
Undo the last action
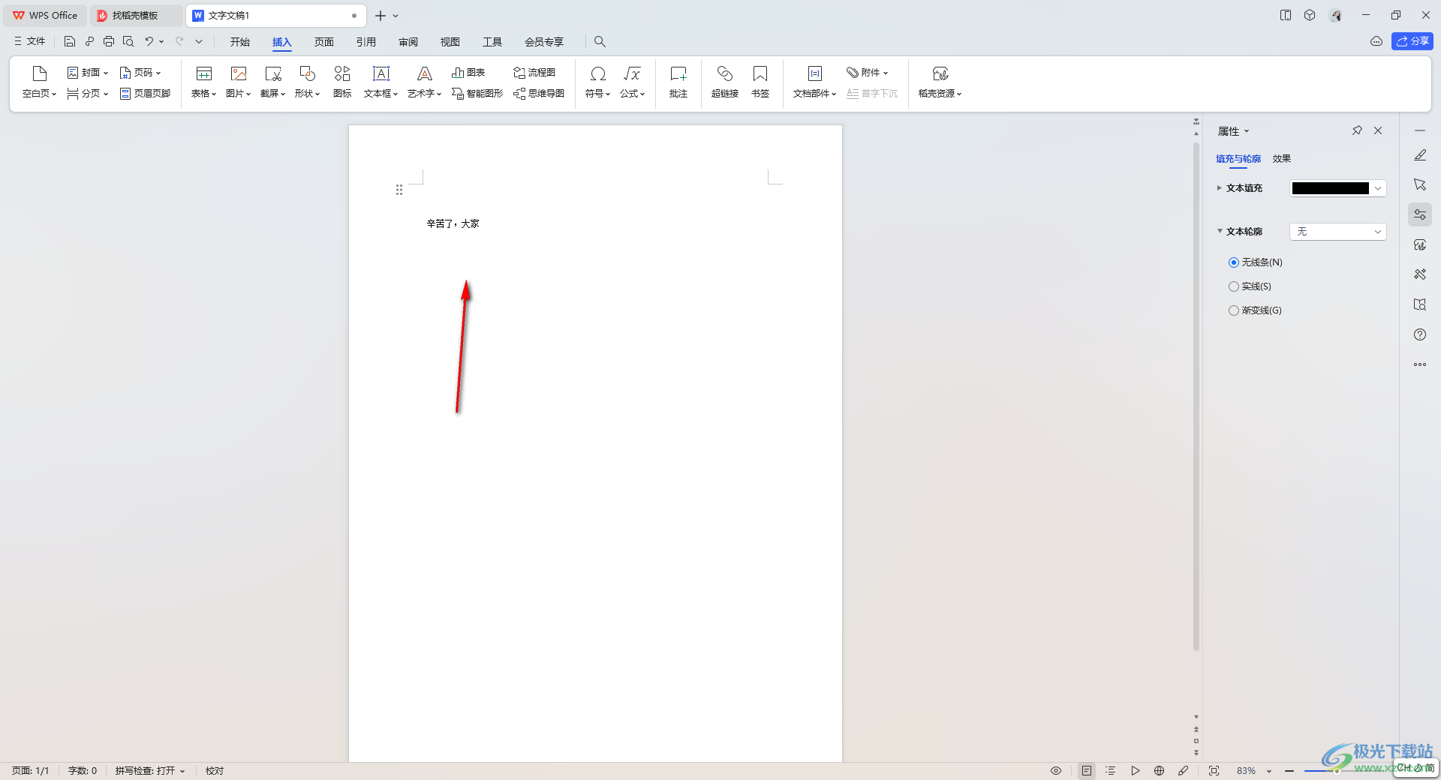149,42
